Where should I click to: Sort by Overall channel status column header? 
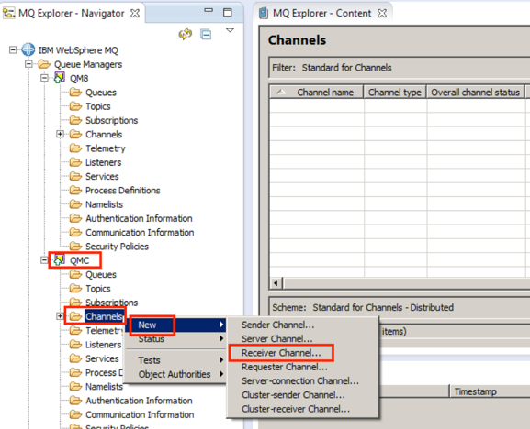point(475,92)
